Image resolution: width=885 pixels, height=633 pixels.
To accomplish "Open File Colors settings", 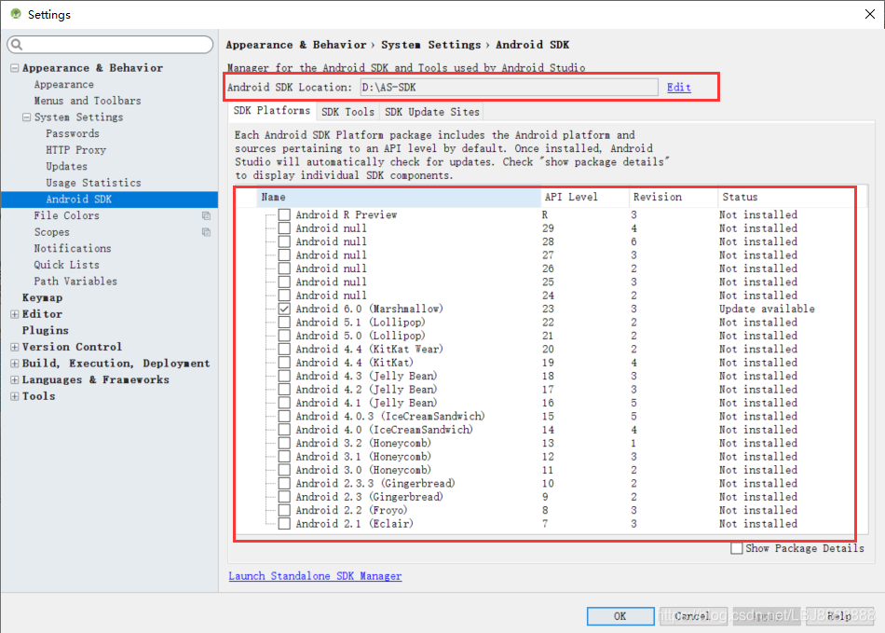I will click(66, 215).
